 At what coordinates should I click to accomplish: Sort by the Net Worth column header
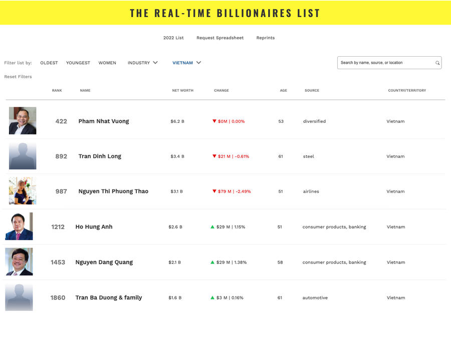point(182,90)
